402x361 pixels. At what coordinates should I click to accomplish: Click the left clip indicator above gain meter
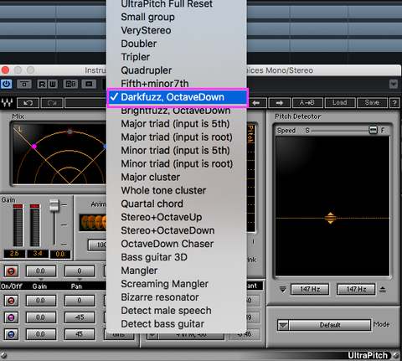(x=18, y=206)
